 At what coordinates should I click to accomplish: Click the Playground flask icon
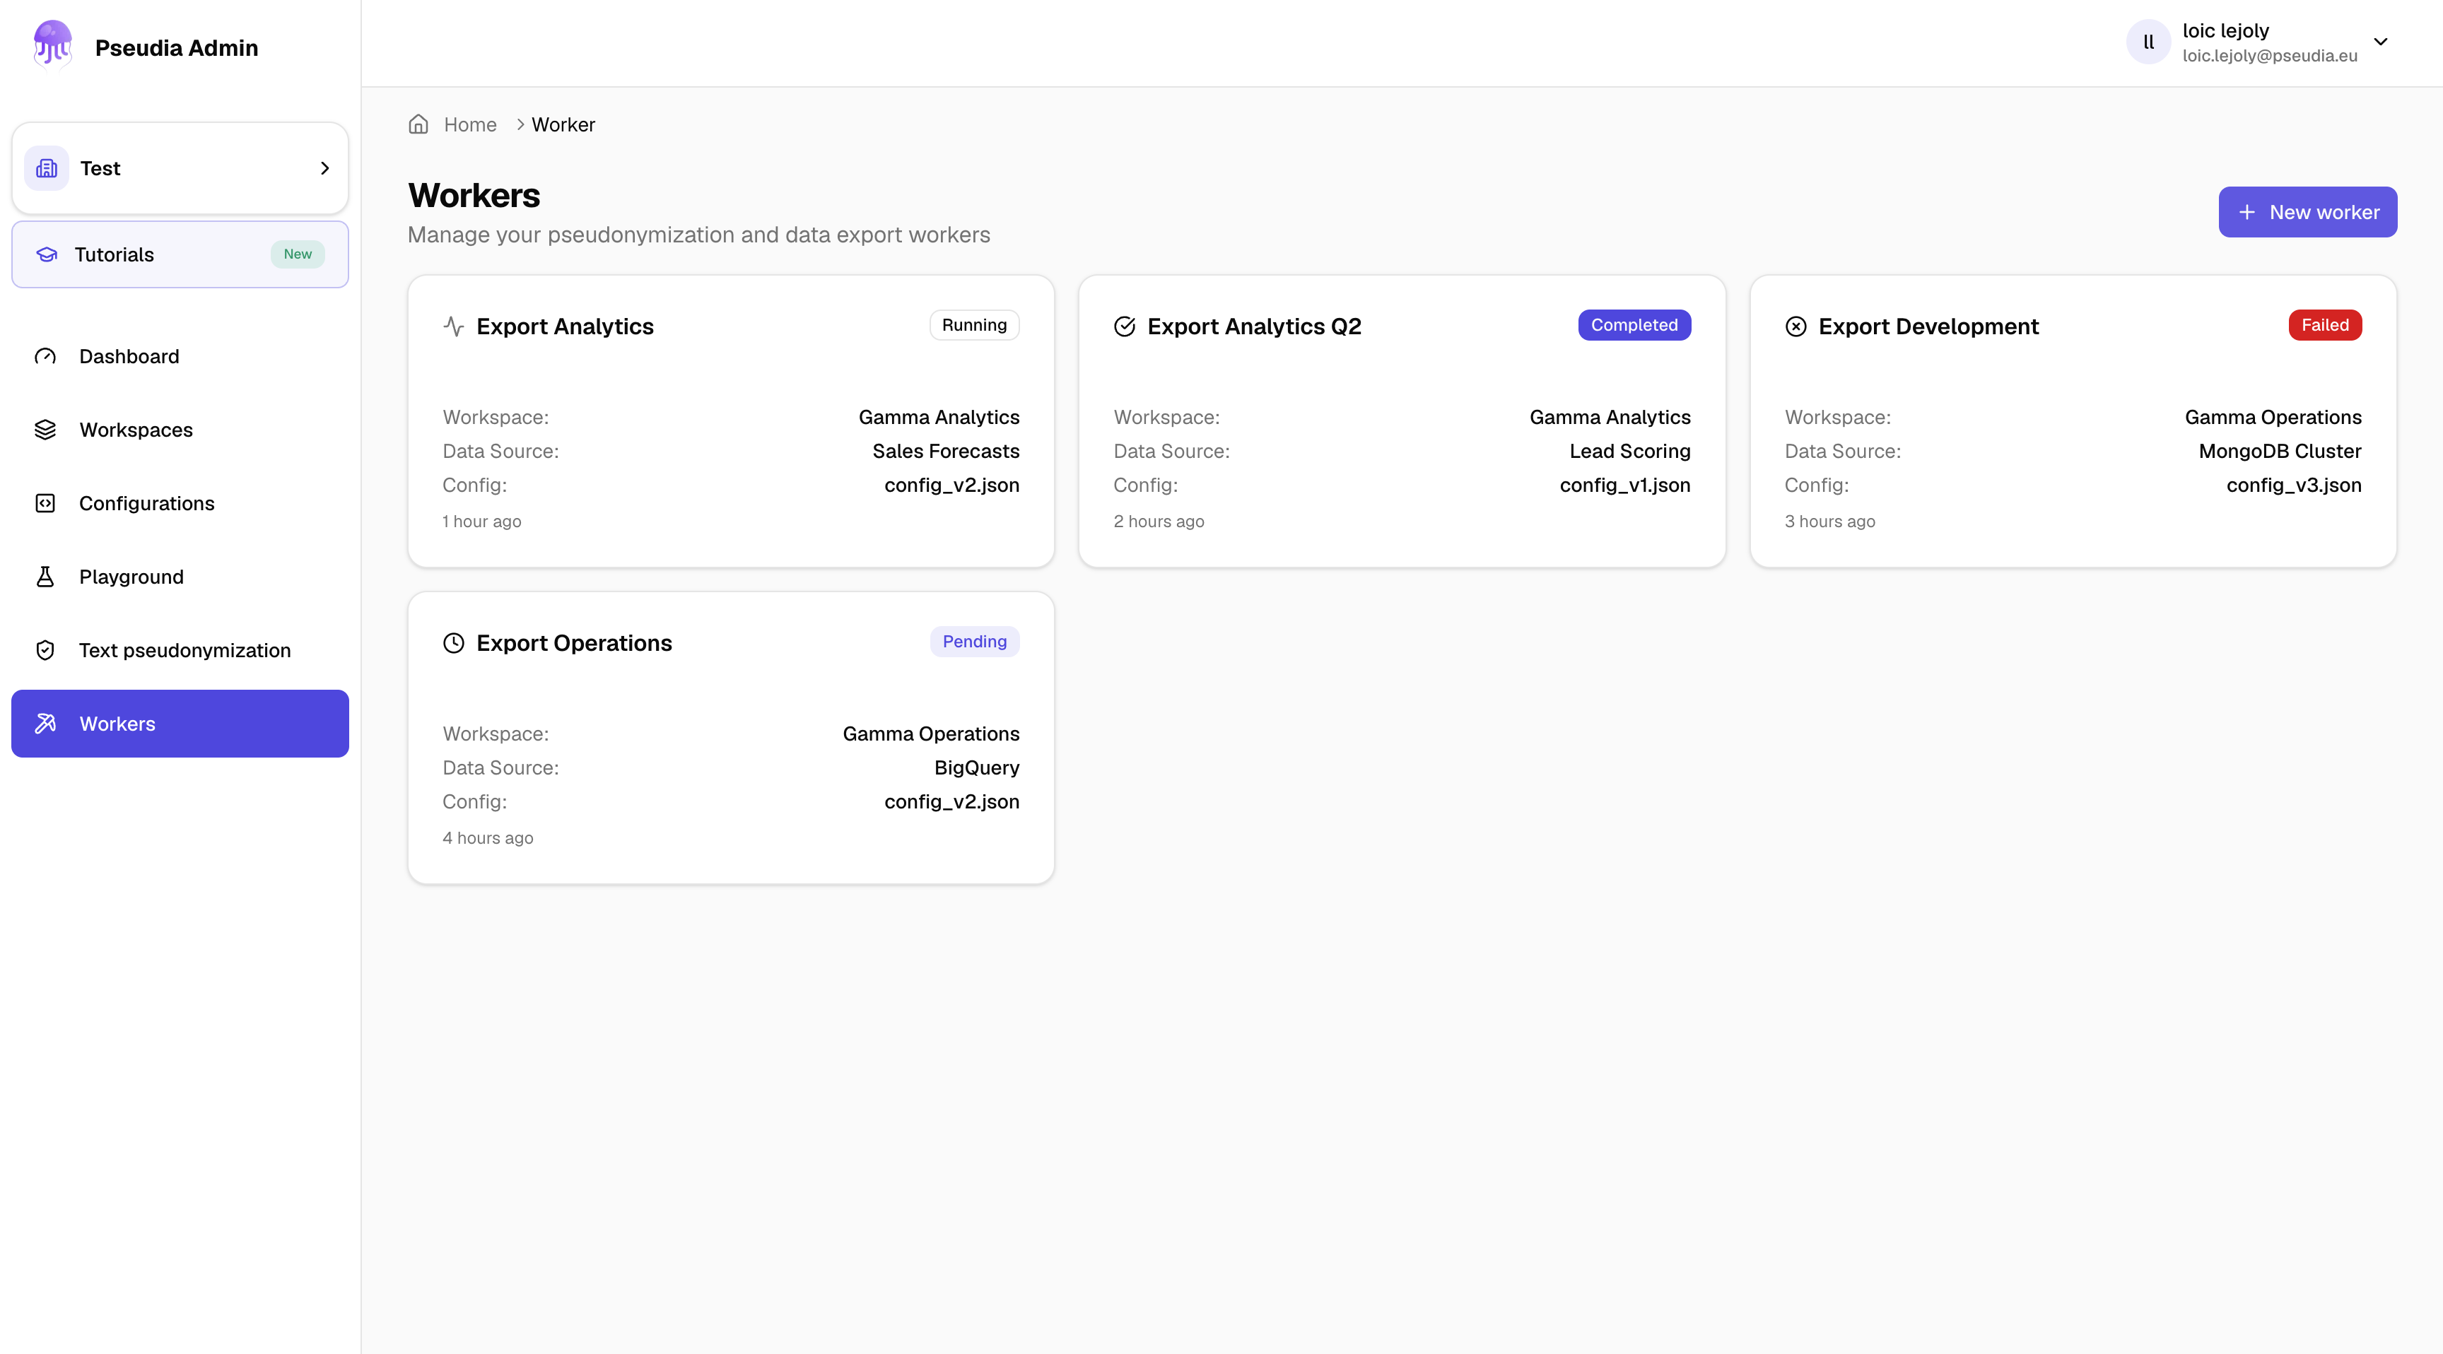click(45, 577)
